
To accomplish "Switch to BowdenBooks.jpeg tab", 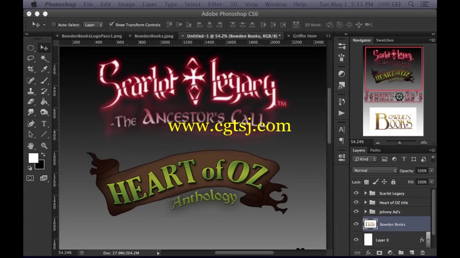I will tap(154, 36).
